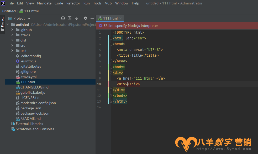Select the src folder row

point(50,45)
